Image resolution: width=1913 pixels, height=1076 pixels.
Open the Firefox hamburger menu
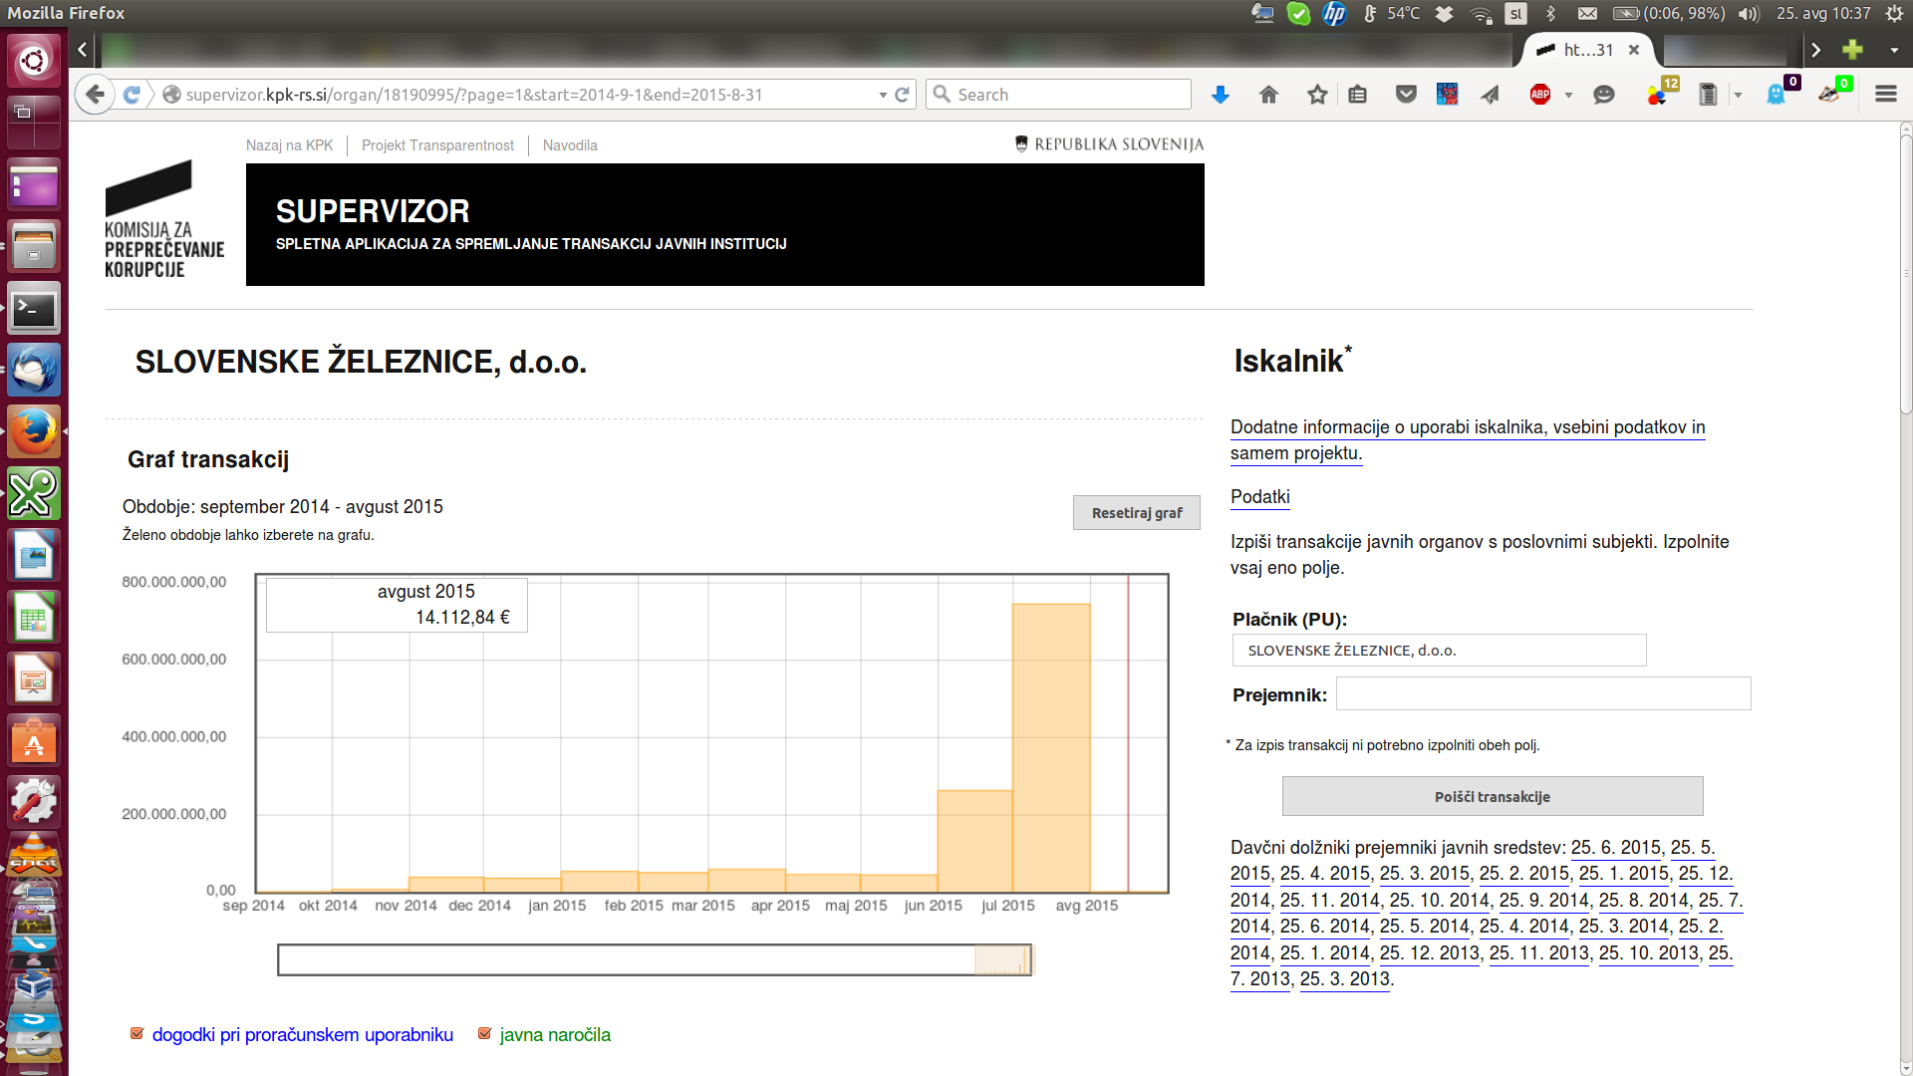(x=1885, y=95)
